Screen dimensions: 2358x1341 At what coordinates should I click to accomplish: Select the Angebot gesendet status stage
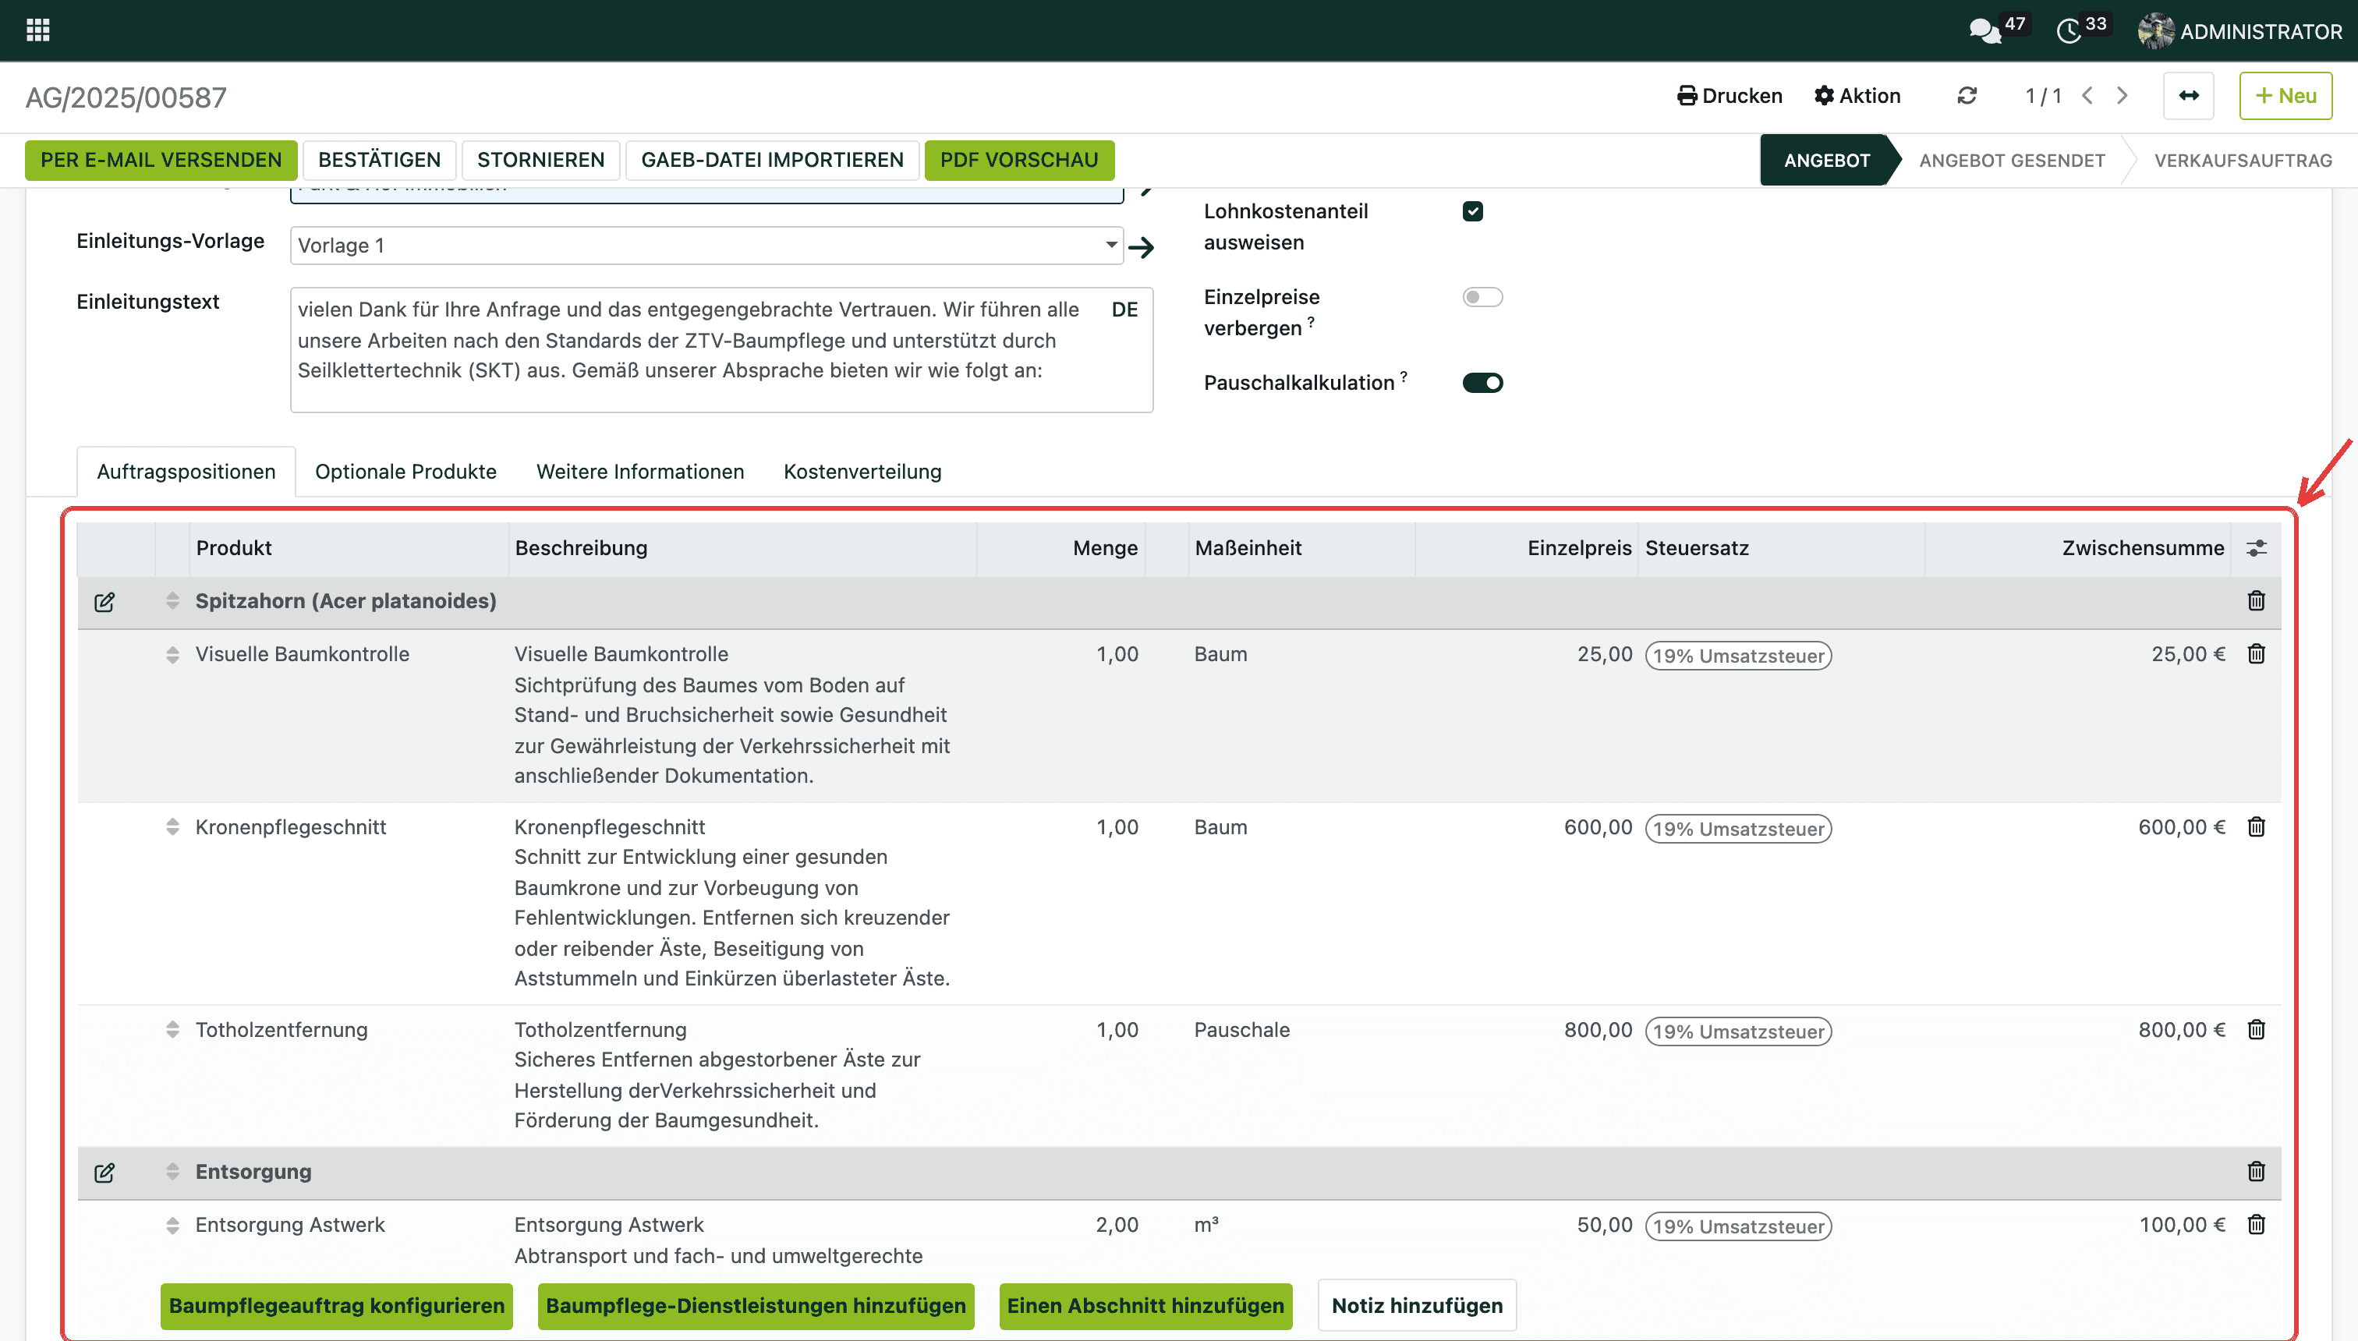click(x=2012, y=161)
